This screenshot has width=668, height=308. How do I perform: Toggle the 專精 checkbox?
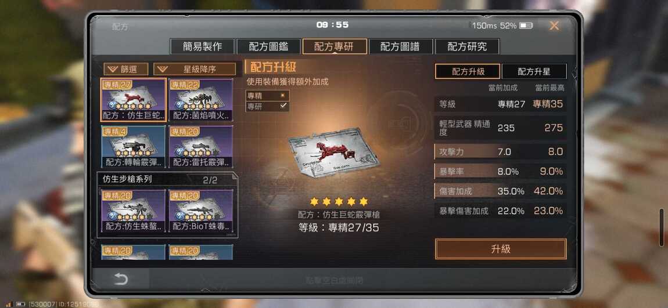pos(282,96)
